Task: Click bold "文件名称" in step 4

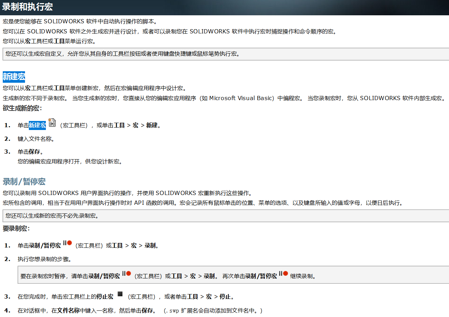Action: tap(68, 310)
